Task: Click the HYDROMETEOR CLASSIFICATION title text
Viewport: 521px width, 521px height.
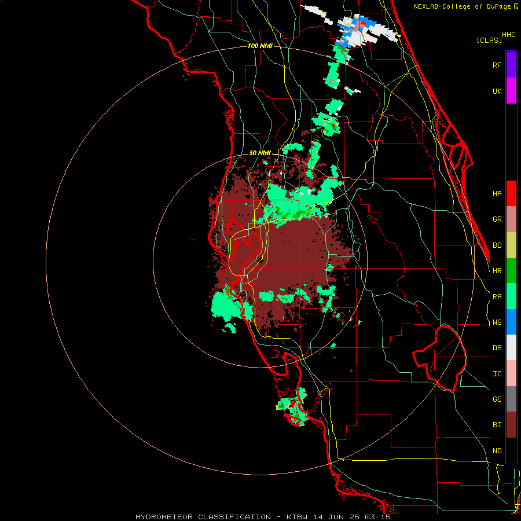Action: click(203, 517)
